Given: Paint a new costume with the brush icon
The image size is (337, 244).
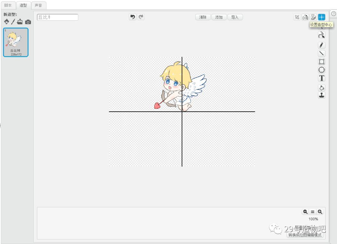Looking at the screenshot, I should 13,22.
